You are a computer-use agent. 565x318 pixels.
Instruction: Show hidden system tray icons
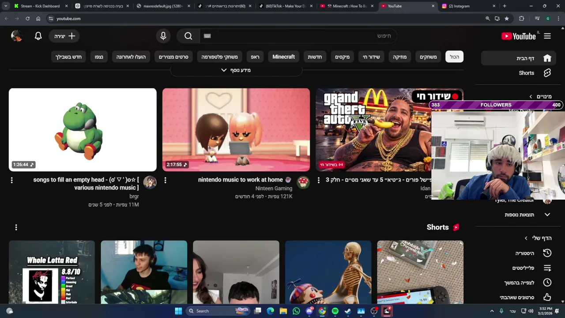point(492,311)
